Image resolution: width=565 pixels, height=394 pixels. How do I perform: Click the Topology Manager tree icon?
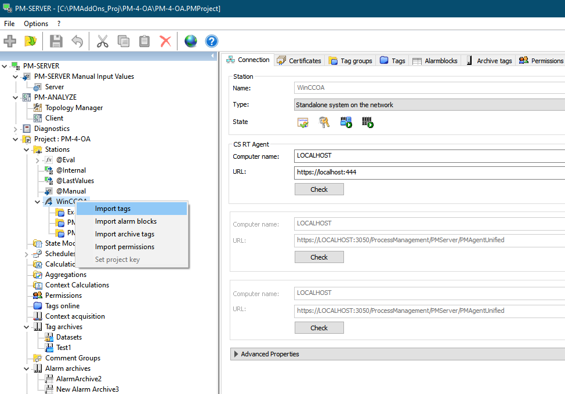38,108
